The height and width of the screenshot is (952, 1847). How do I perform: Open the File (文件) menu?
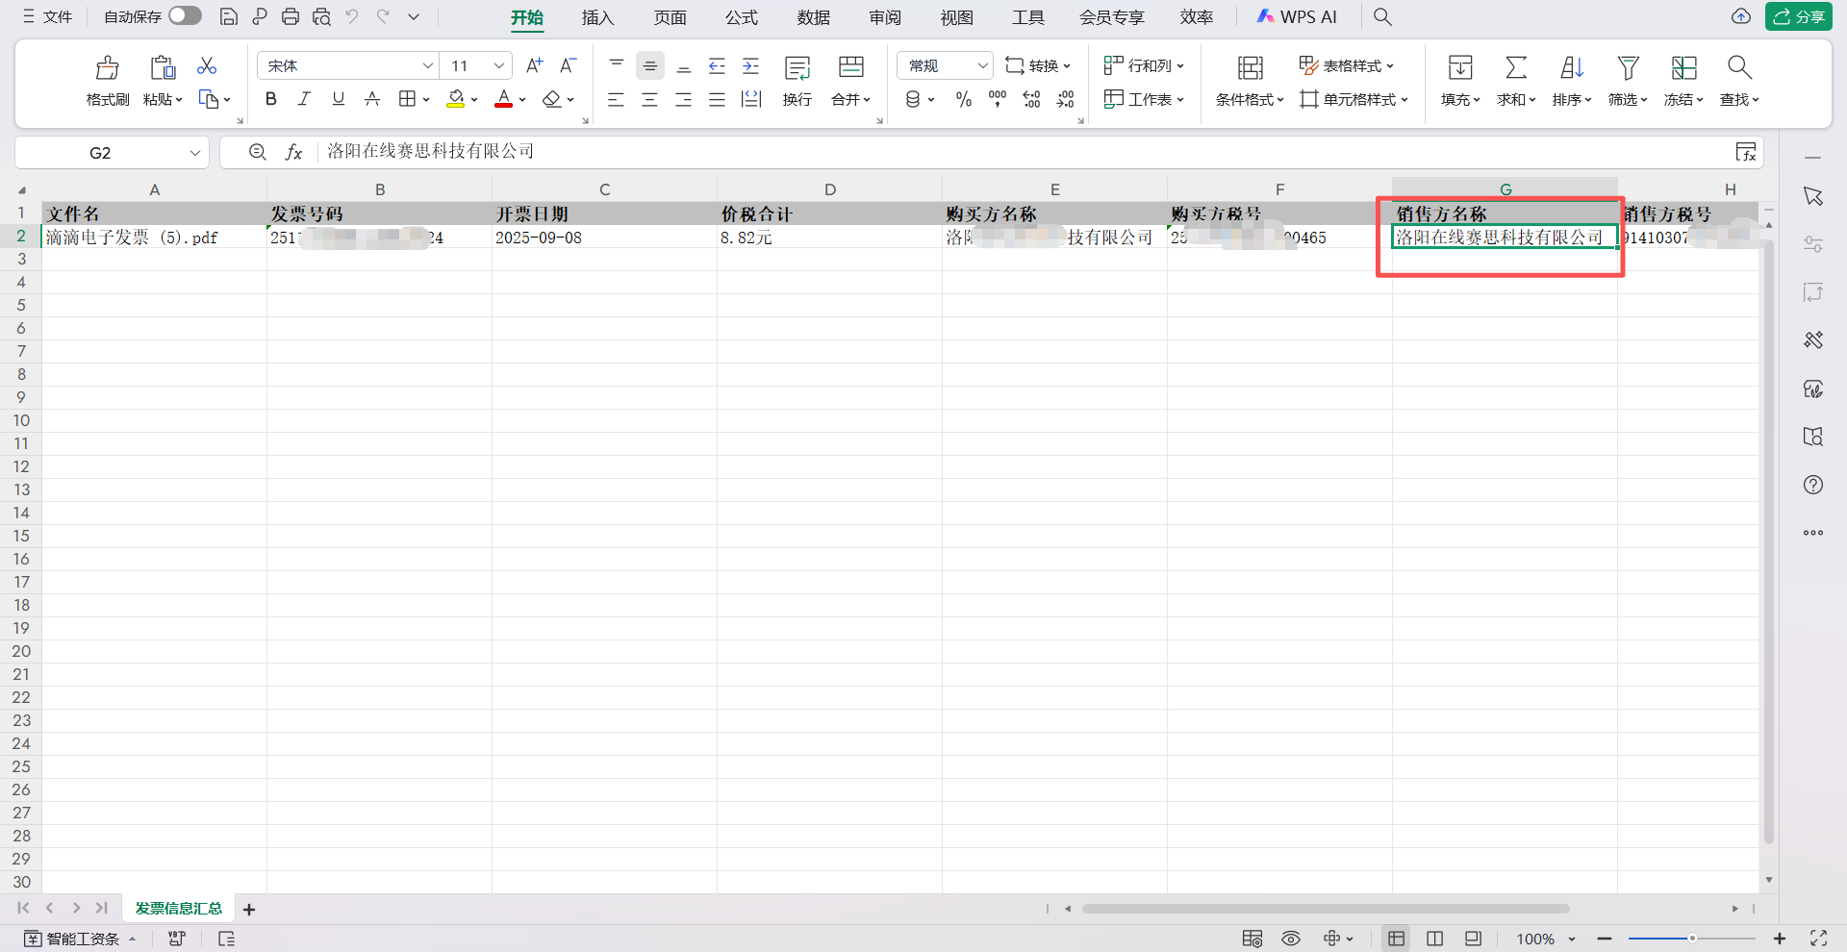[47, 16]
